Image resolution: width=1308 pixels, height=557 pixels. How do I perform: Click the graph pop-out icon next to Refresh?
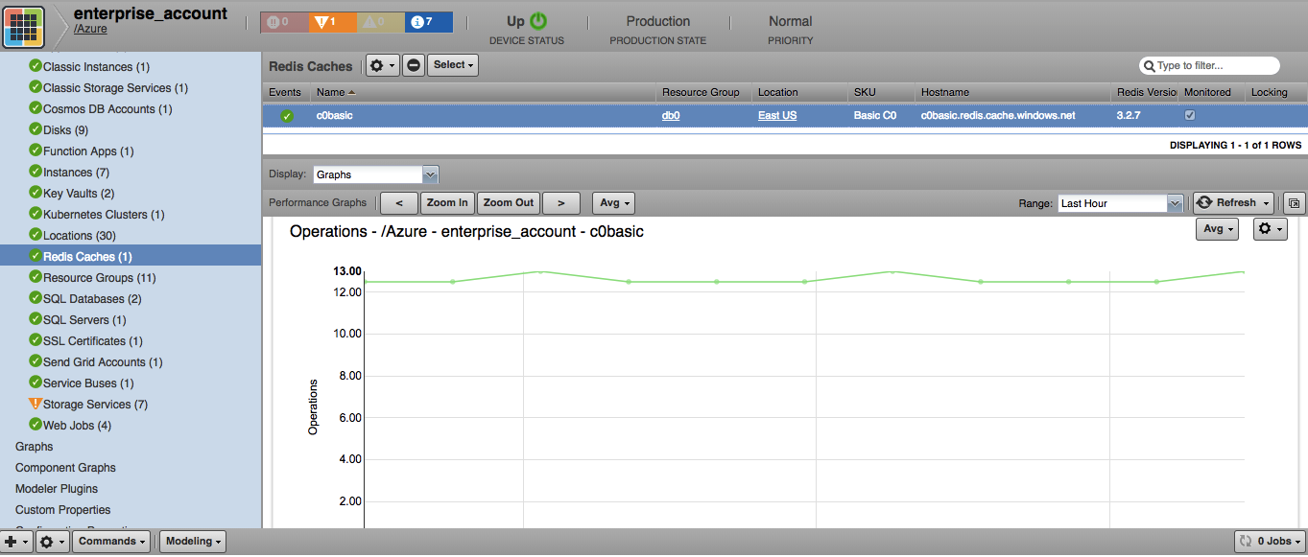click(x=1294, y=203)
